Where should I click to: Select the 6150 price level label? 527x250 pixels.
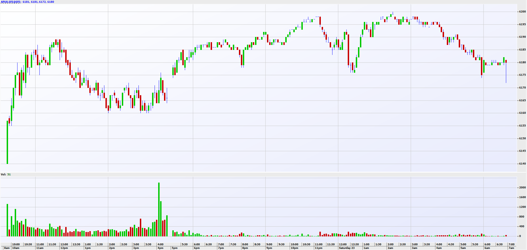[523, 138]
